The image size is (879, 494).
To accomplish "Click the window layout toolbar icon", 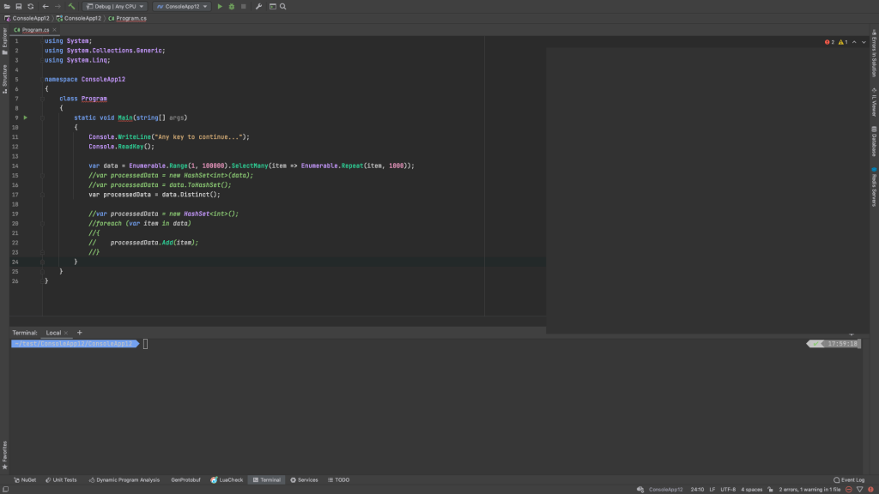I will (272, 7).
